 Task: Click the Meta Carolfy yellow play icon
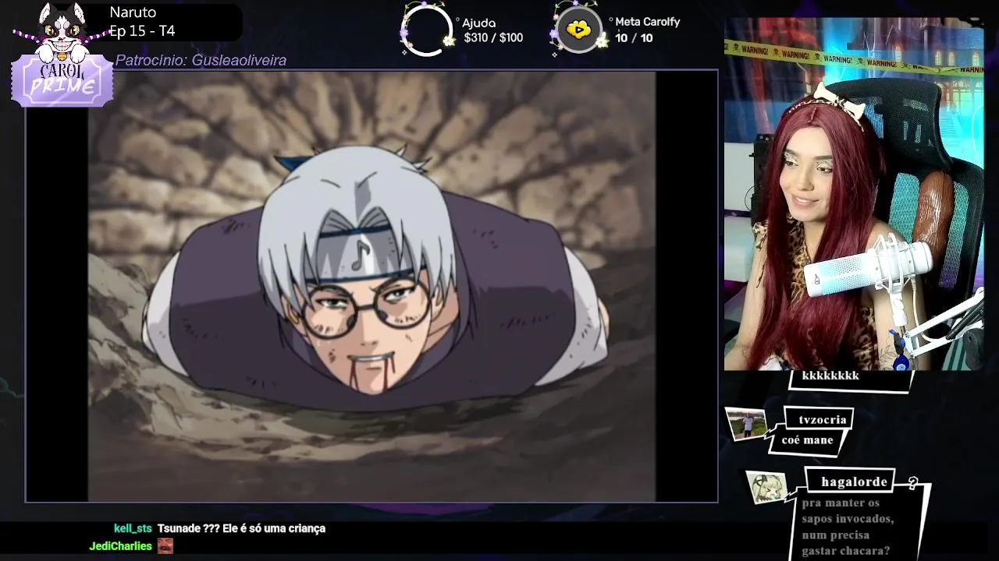point(578,30)
